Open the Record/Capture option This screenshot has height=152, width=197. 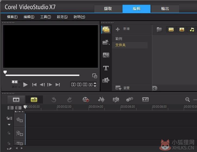pos(86,100)
